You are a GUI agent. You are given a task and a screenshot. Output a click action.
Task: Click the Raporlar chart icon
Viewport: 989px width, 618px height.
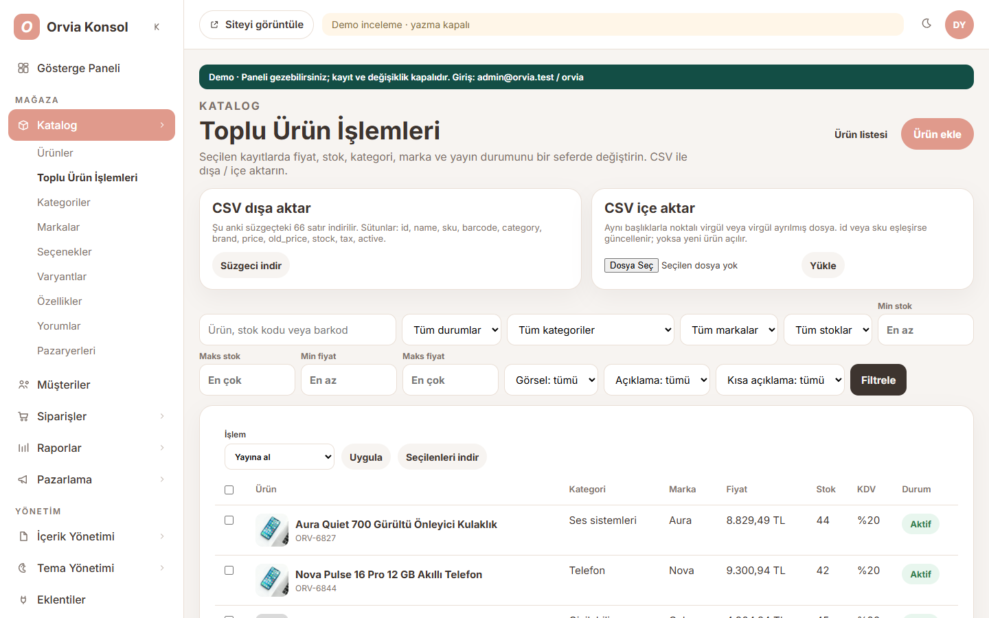(x=23, y=448)
